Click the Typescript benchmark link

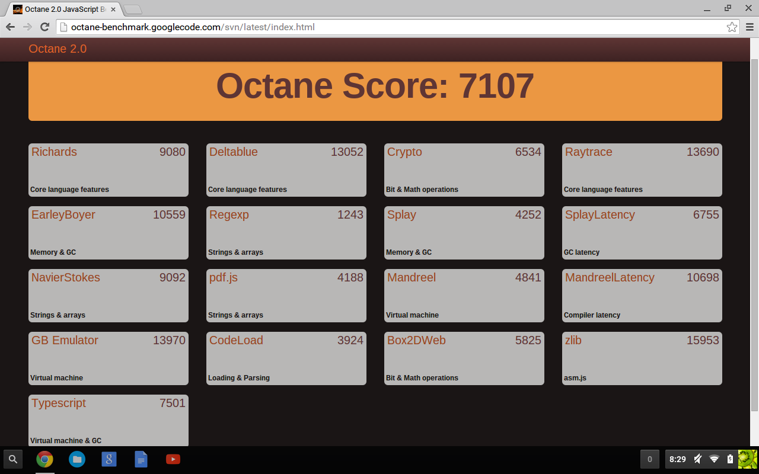pos(59,403)
